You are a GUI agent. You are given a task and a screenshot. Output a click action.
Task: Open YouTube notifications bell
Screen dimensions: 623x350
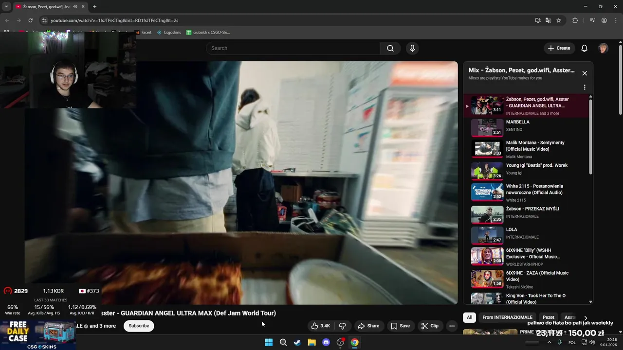coord(584,48)
